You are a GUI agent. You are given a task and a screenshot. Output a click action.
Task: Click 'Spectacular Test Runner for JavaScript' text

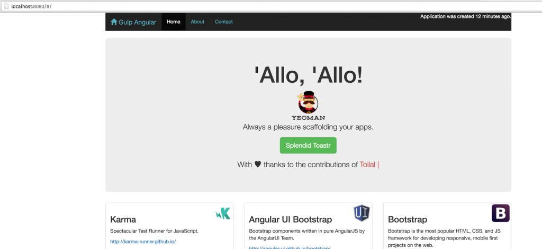pos(154,231)
